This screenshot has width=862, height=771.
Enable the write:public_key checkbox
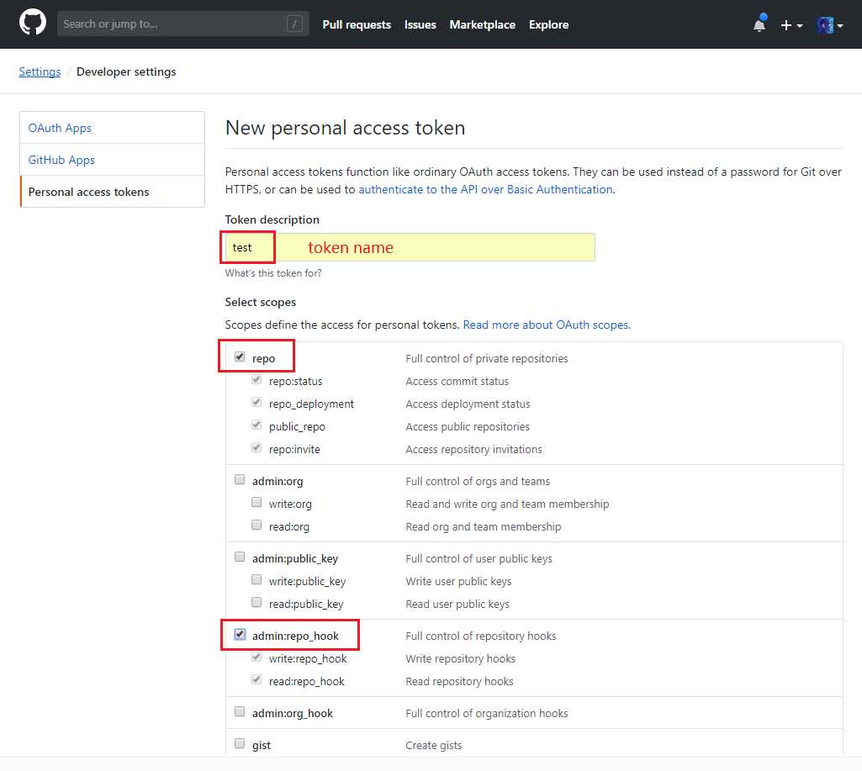[x=256, y=579]
